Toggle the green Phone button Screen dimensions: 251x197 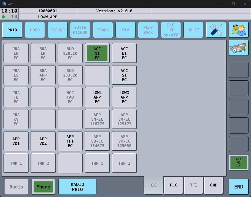[43, 187]
